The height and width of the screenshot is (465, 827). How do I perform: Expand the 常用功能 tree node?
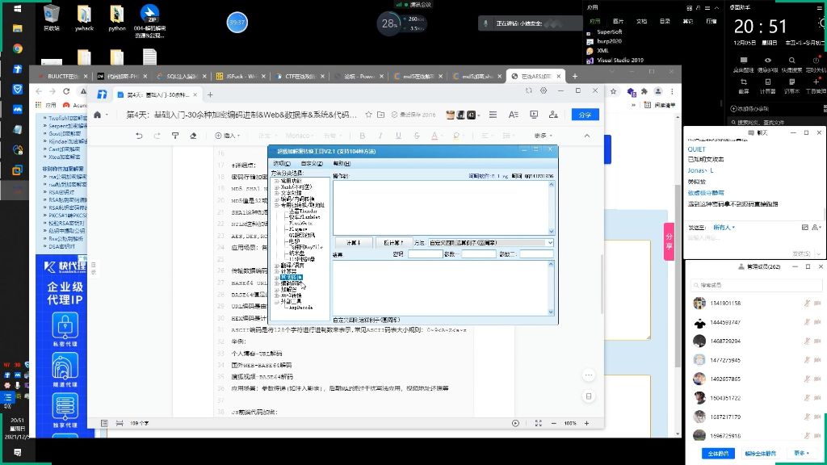click(276, 182)
